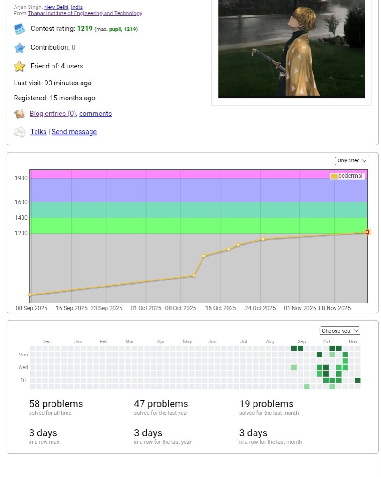381x477 pixels.
Task: Click the '47 problems' last year count
Action: (x=161, y=404)
